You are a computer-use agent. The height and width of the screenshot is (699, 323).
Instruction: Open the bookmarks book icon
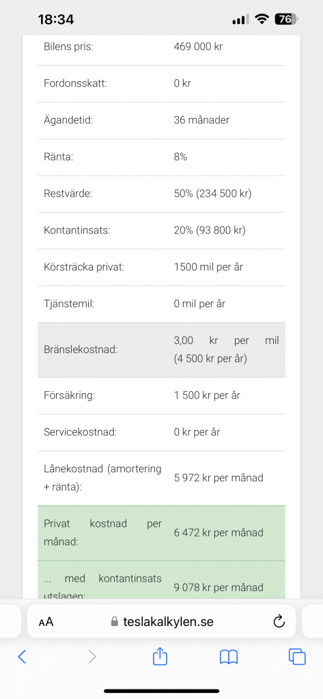pyautogui.click(x=229, y=657)
